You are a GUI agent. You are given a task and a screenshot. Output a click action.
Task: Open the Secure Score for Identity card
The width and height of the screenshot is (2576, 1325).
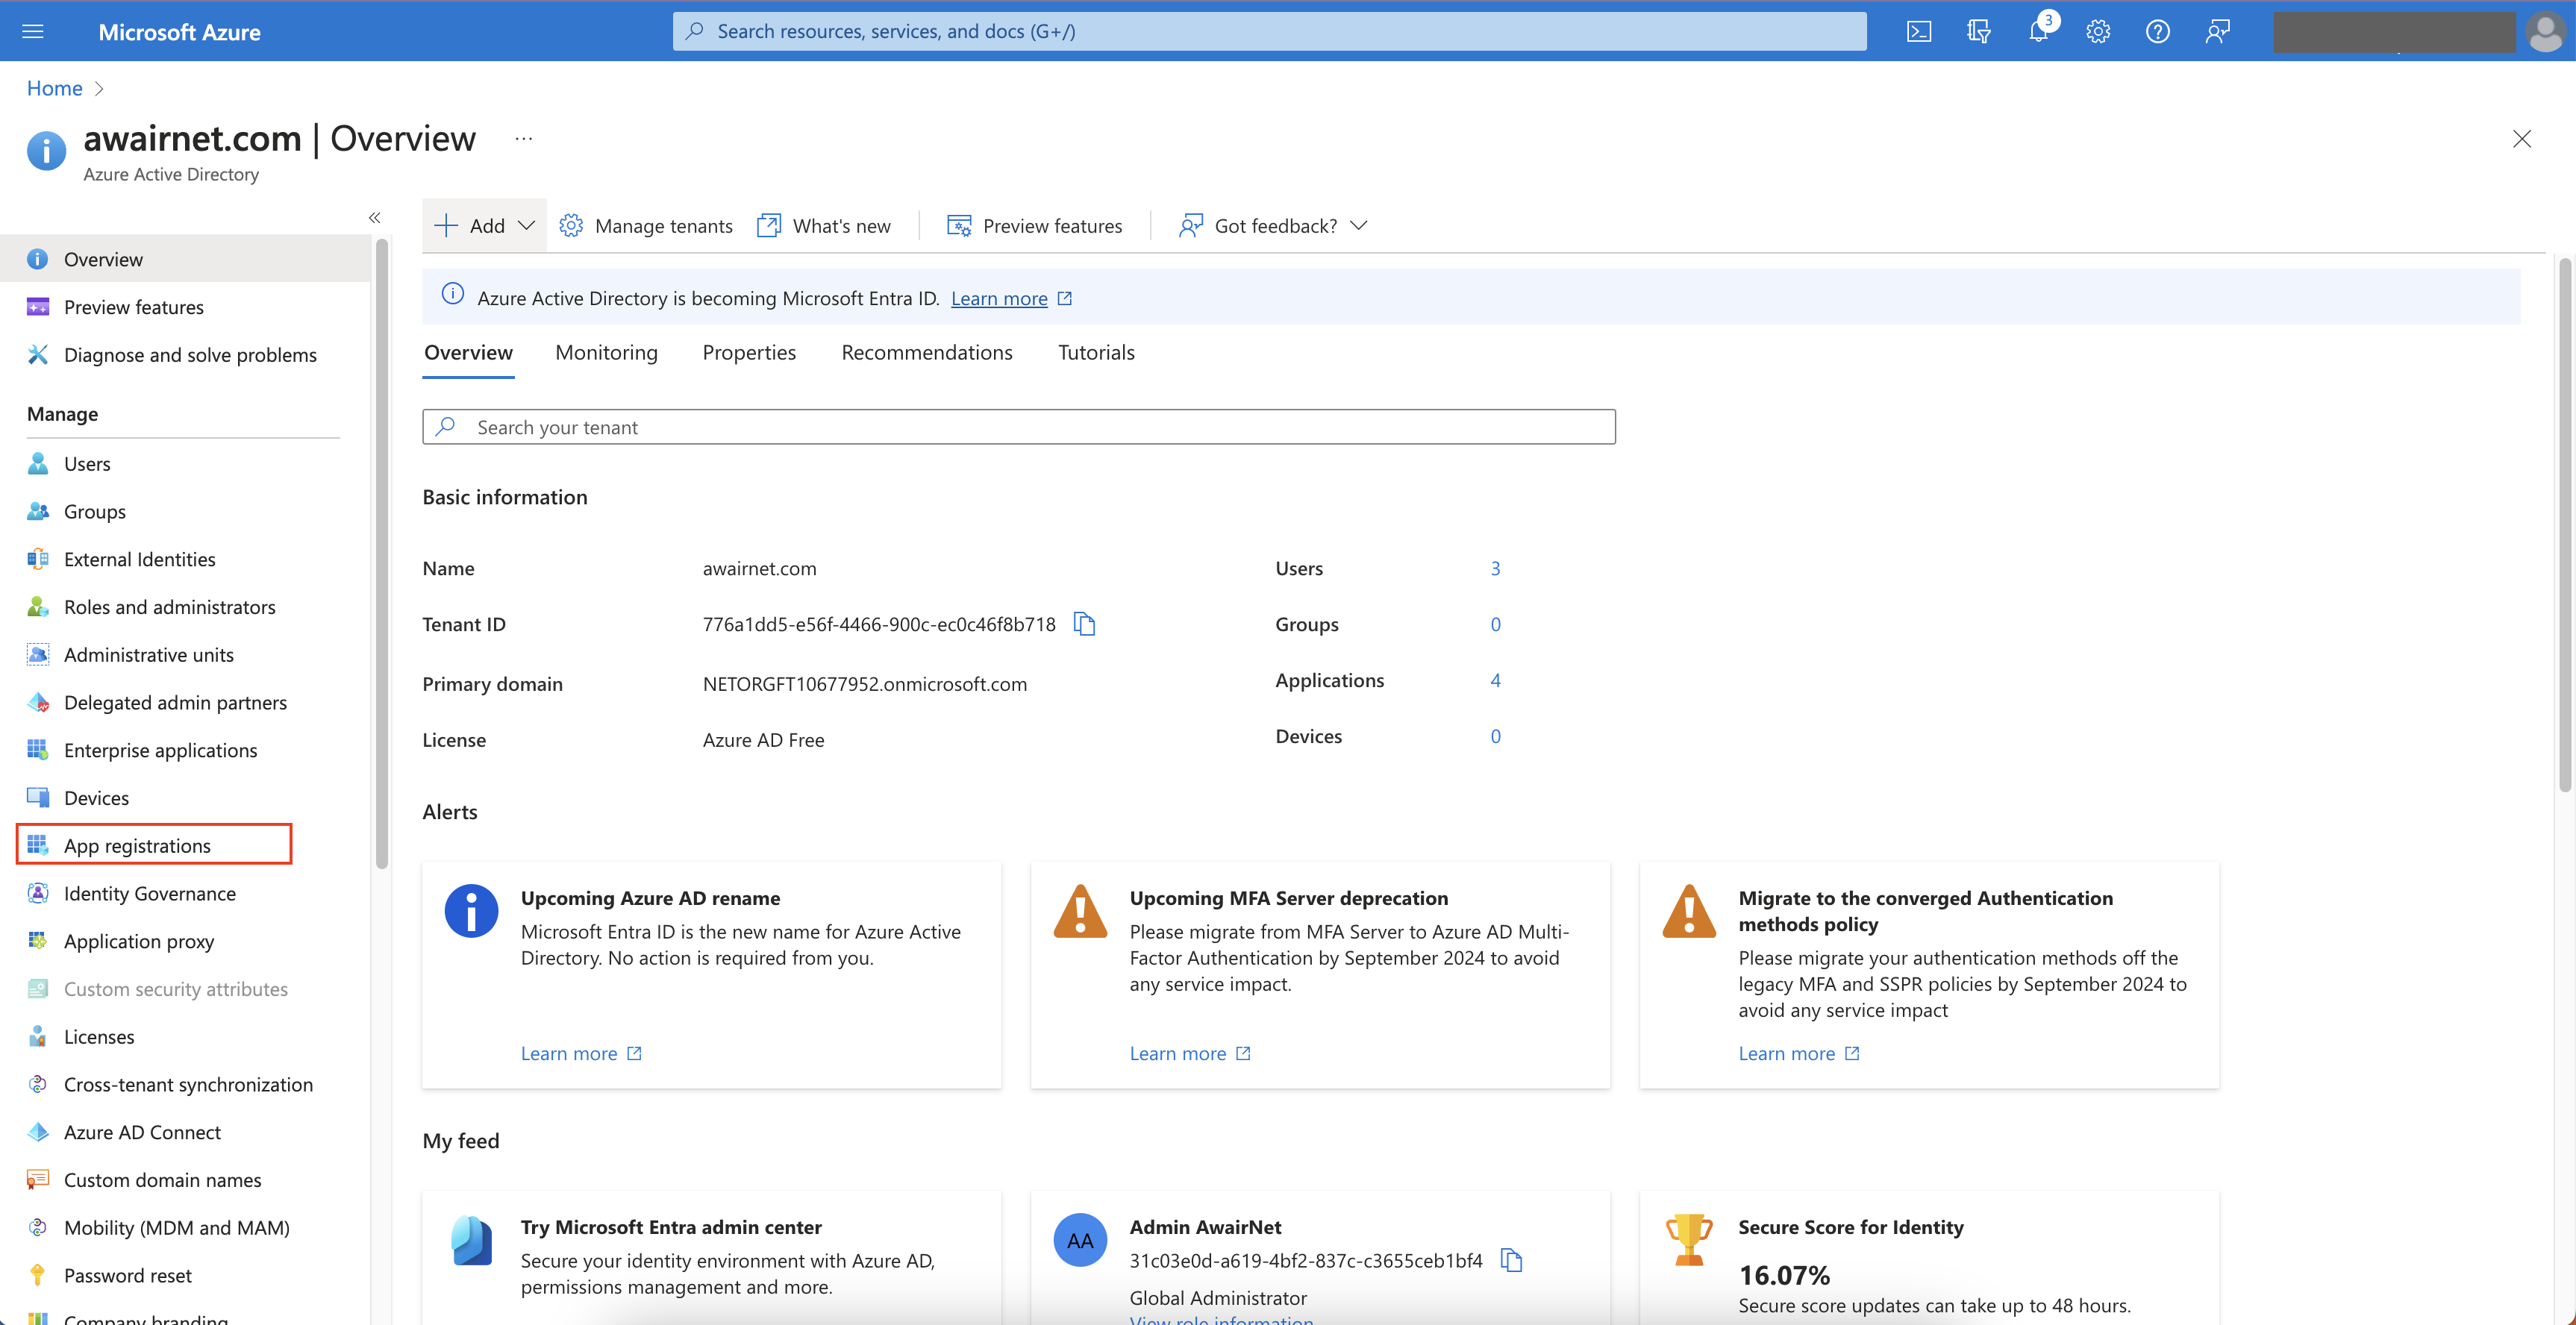(1929, 1257)
